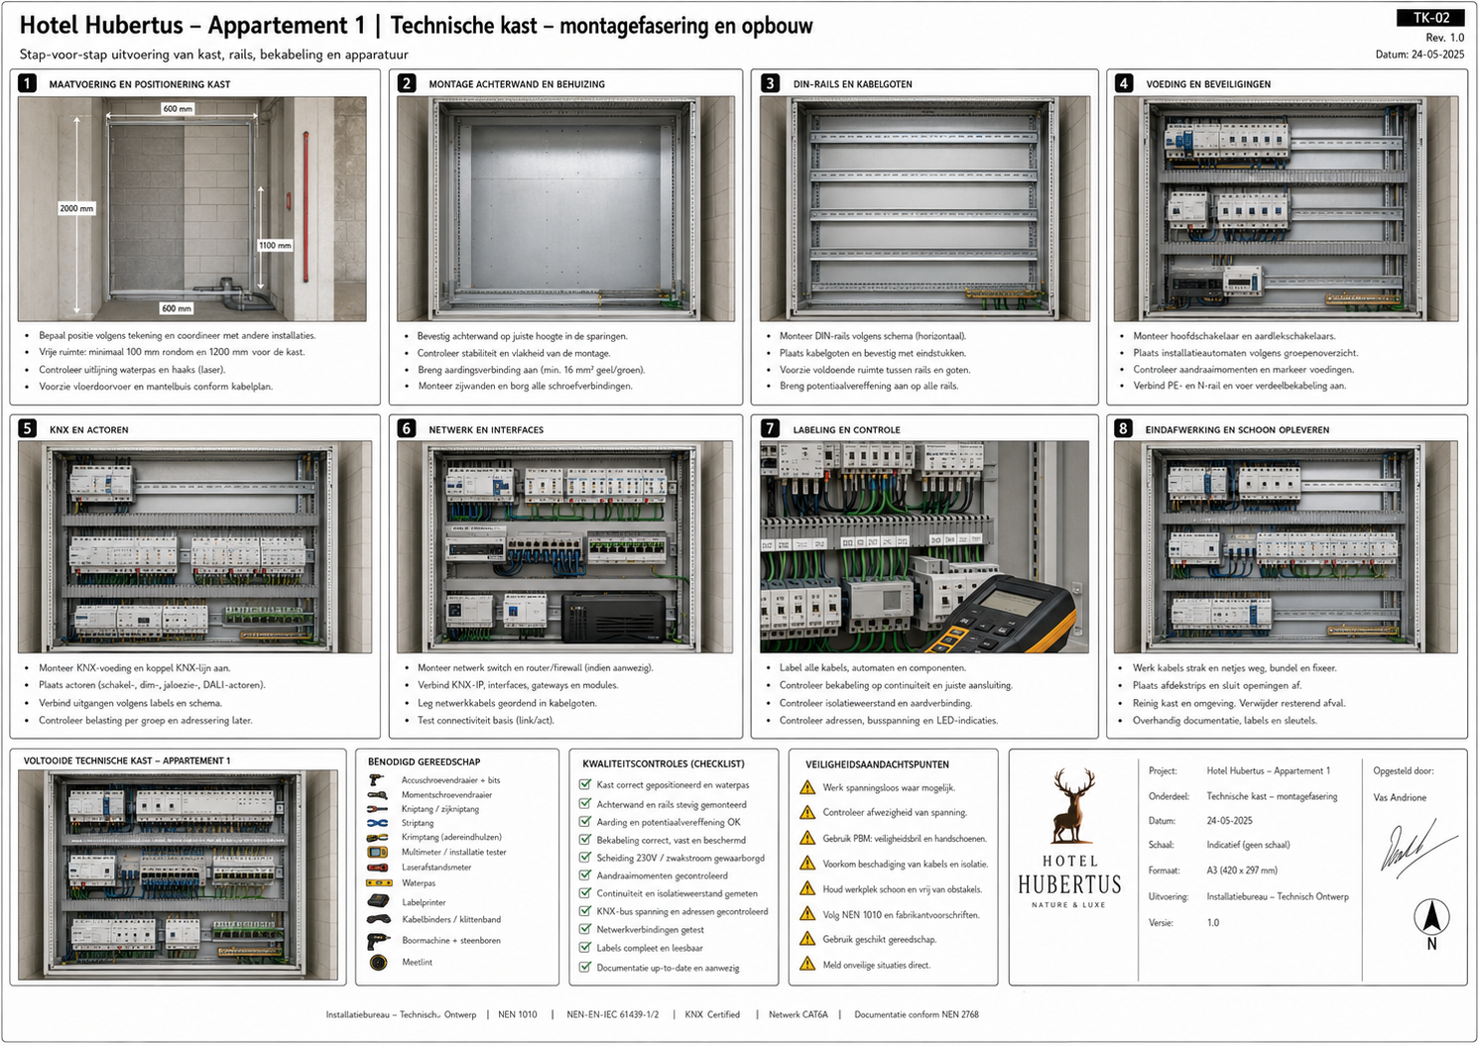Click the Kabelbinders / klittenband icon

(378, 920)
